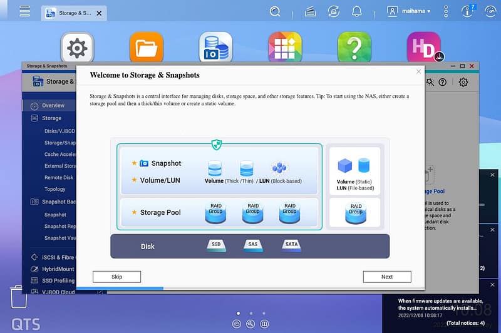Open the Storage & Snapshots help icon
The width and height of the screenshot is (501, 333).
click(443, 83)
